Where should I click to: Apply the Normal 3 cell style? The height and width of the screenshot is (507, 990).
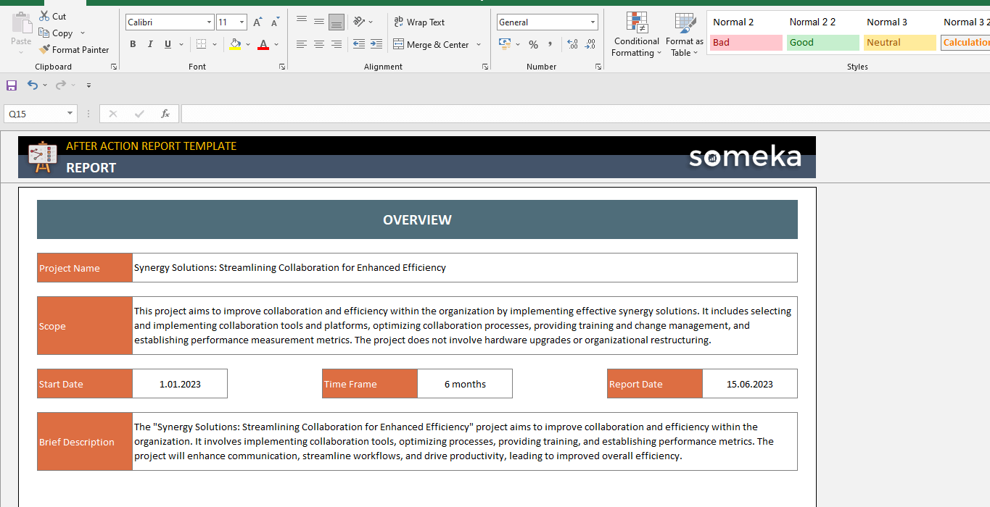click(900, 22)
